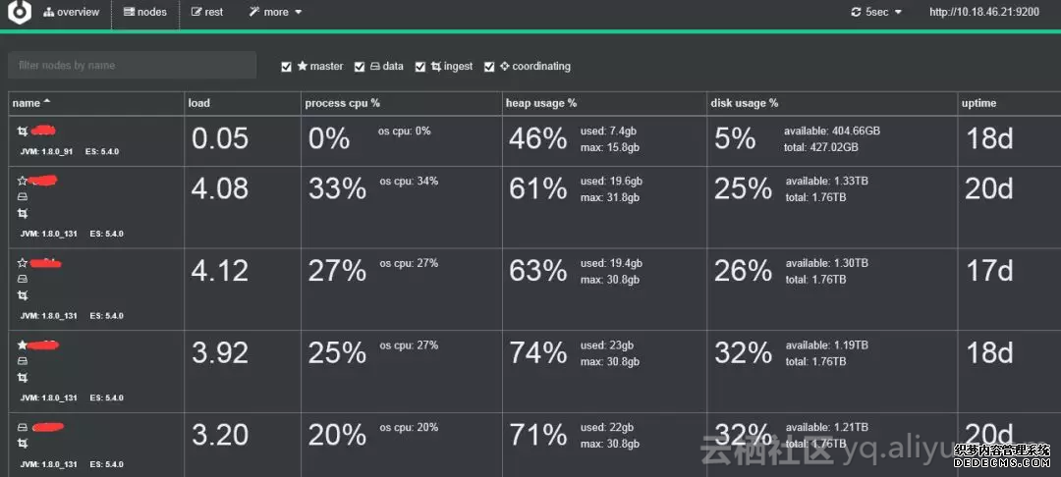Sort table by load column
Image resolution: width=1061 pixels, height=477 pixels.
click(x=198, y=103)
